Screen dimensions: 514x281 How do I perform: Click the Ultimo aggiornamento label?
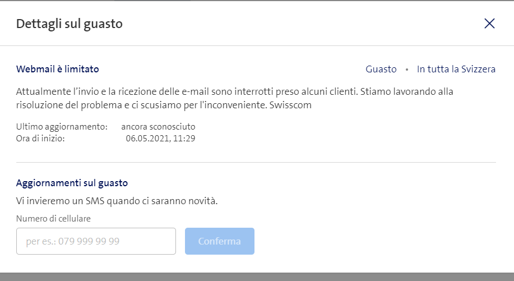pos(62,127)
